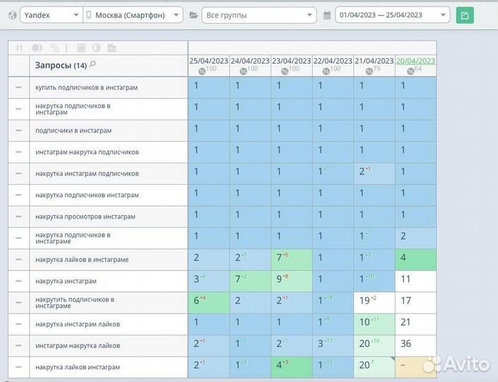Screen dimensions: 498x382
Task: Click the green export button
Action: click(464, 15)
